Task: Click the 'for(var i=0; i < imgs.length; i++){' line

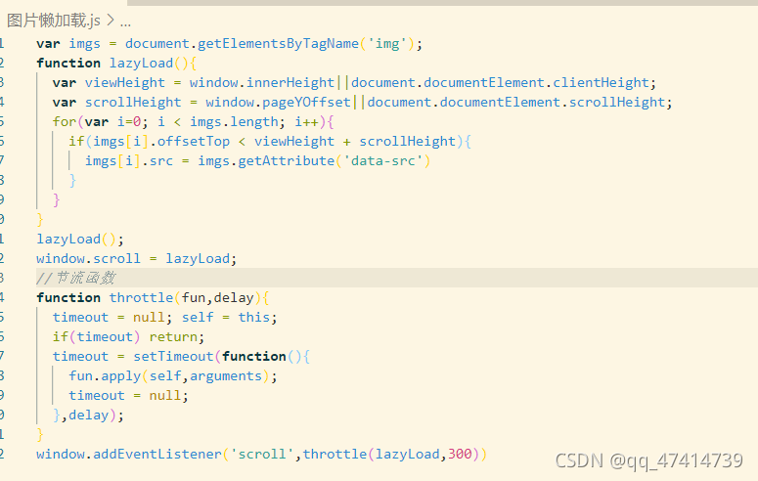Action: pyautogui.click(x=193, y=122)
